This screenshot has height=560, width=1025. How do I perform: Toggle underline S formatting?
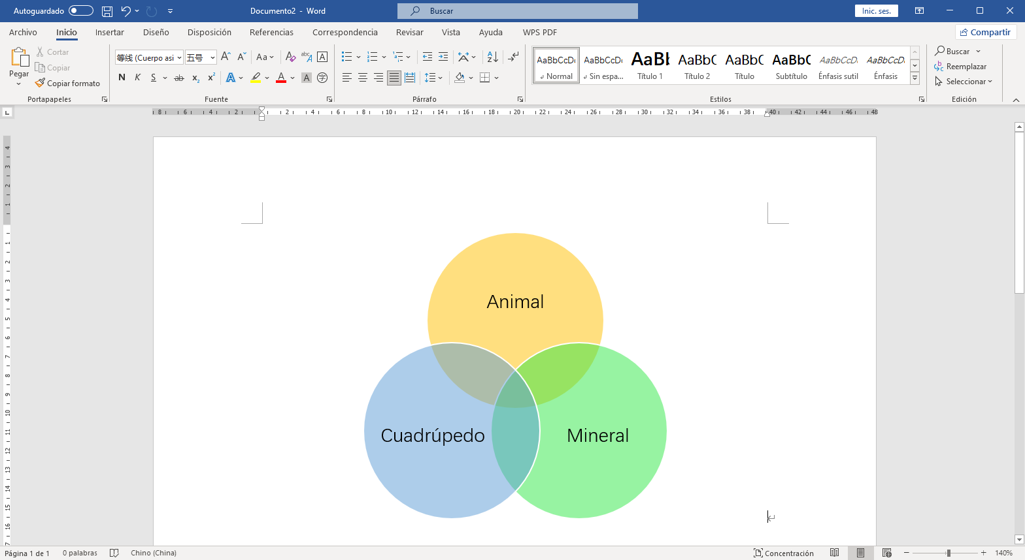[x=154, y=78]
